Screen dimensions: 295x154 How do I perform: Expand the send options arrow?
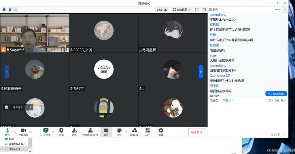point(284,134)
